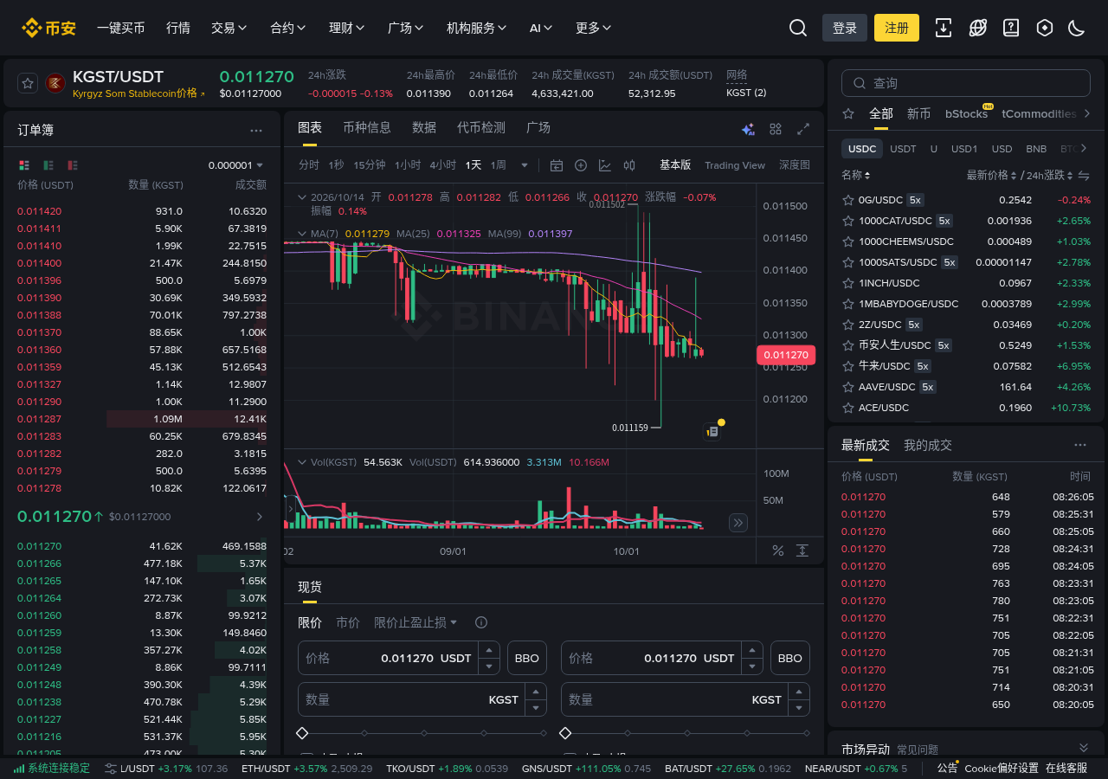Open the 我的成交 tab
The height and width of the screenshot is (779, 1108).
click(928, 445)
